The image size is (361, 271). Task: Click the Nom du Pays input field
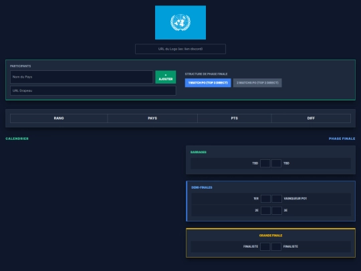82,77
